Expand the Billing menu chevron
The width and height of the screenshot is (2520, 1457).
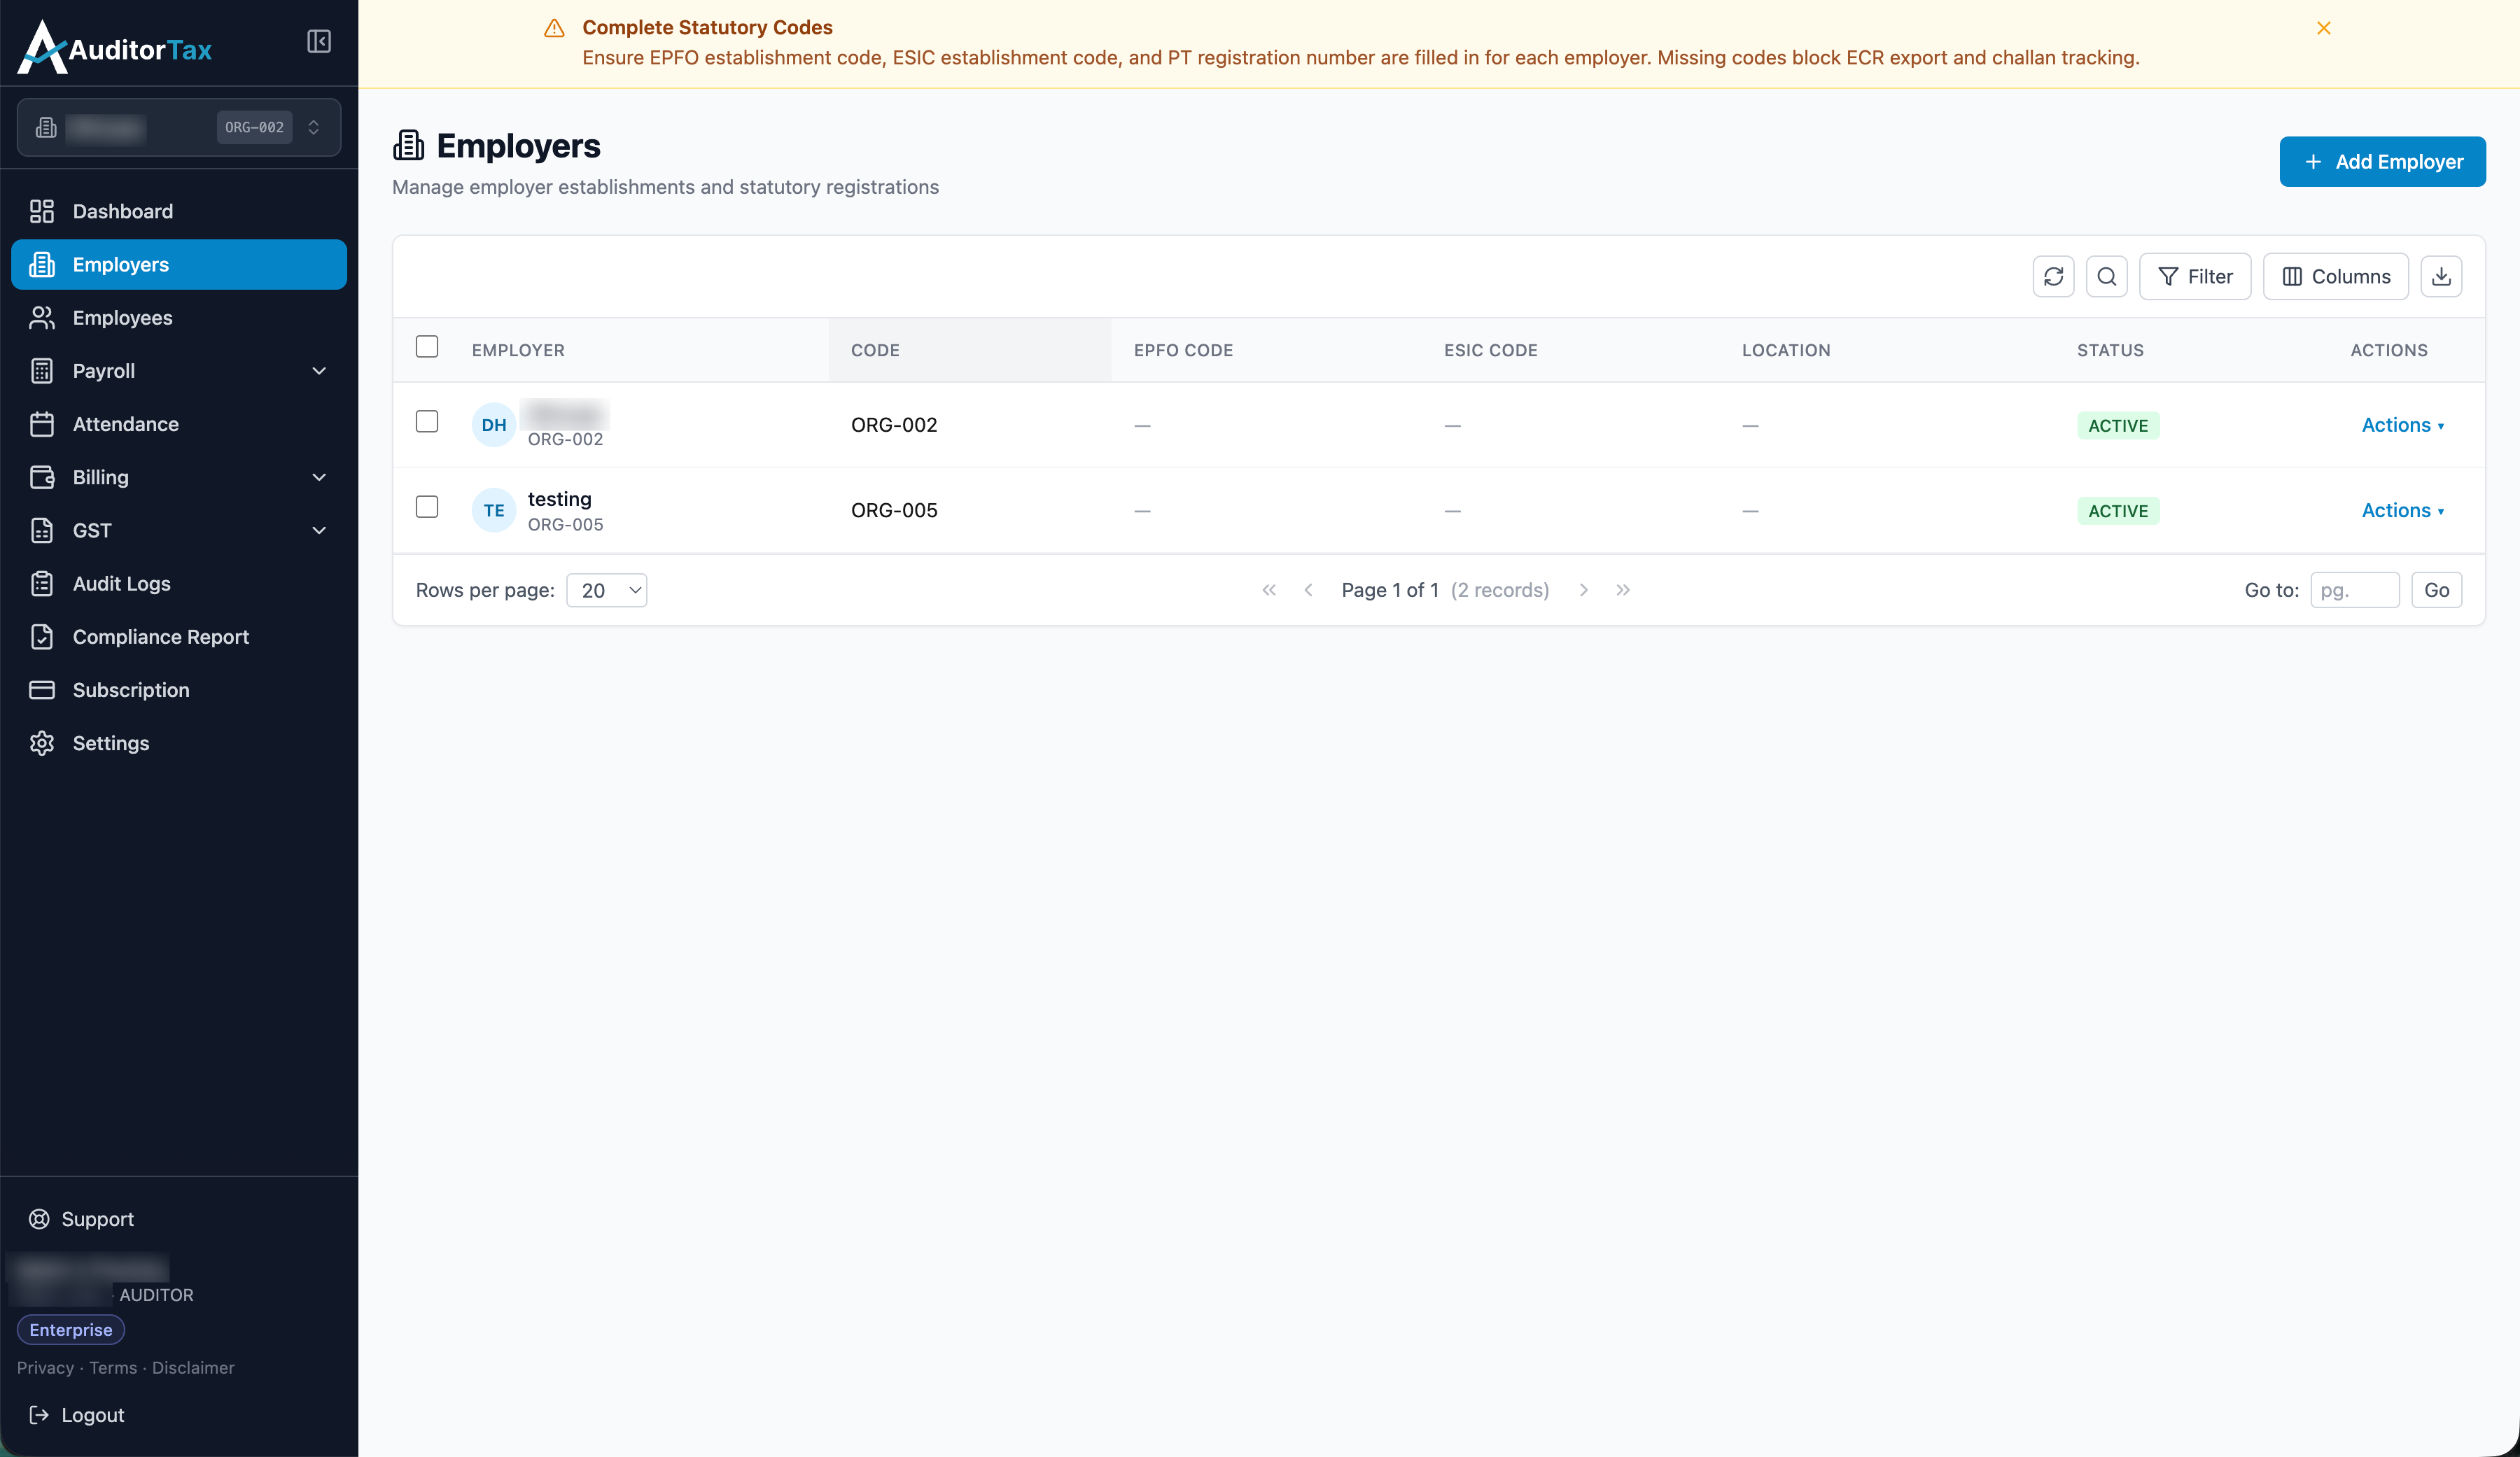coord(319,477)
